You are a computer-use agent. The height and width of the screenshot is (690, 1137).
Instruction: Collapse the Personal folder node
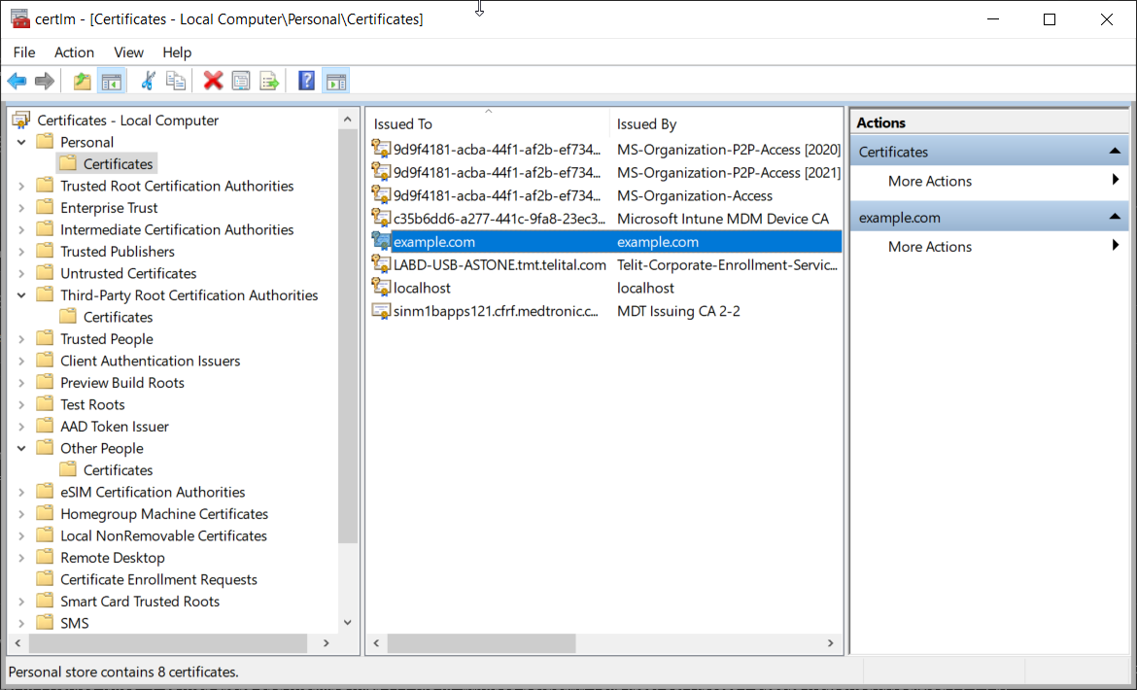(21, 141)
